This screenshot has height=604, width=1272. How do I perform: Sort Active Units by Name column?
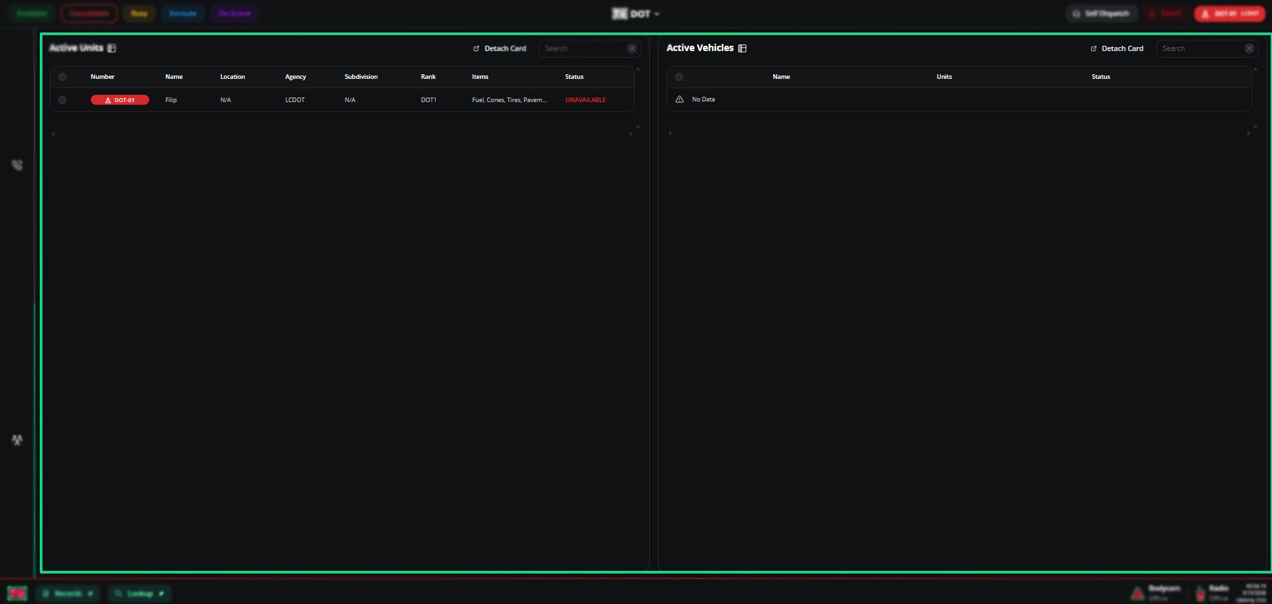[174, 77]
